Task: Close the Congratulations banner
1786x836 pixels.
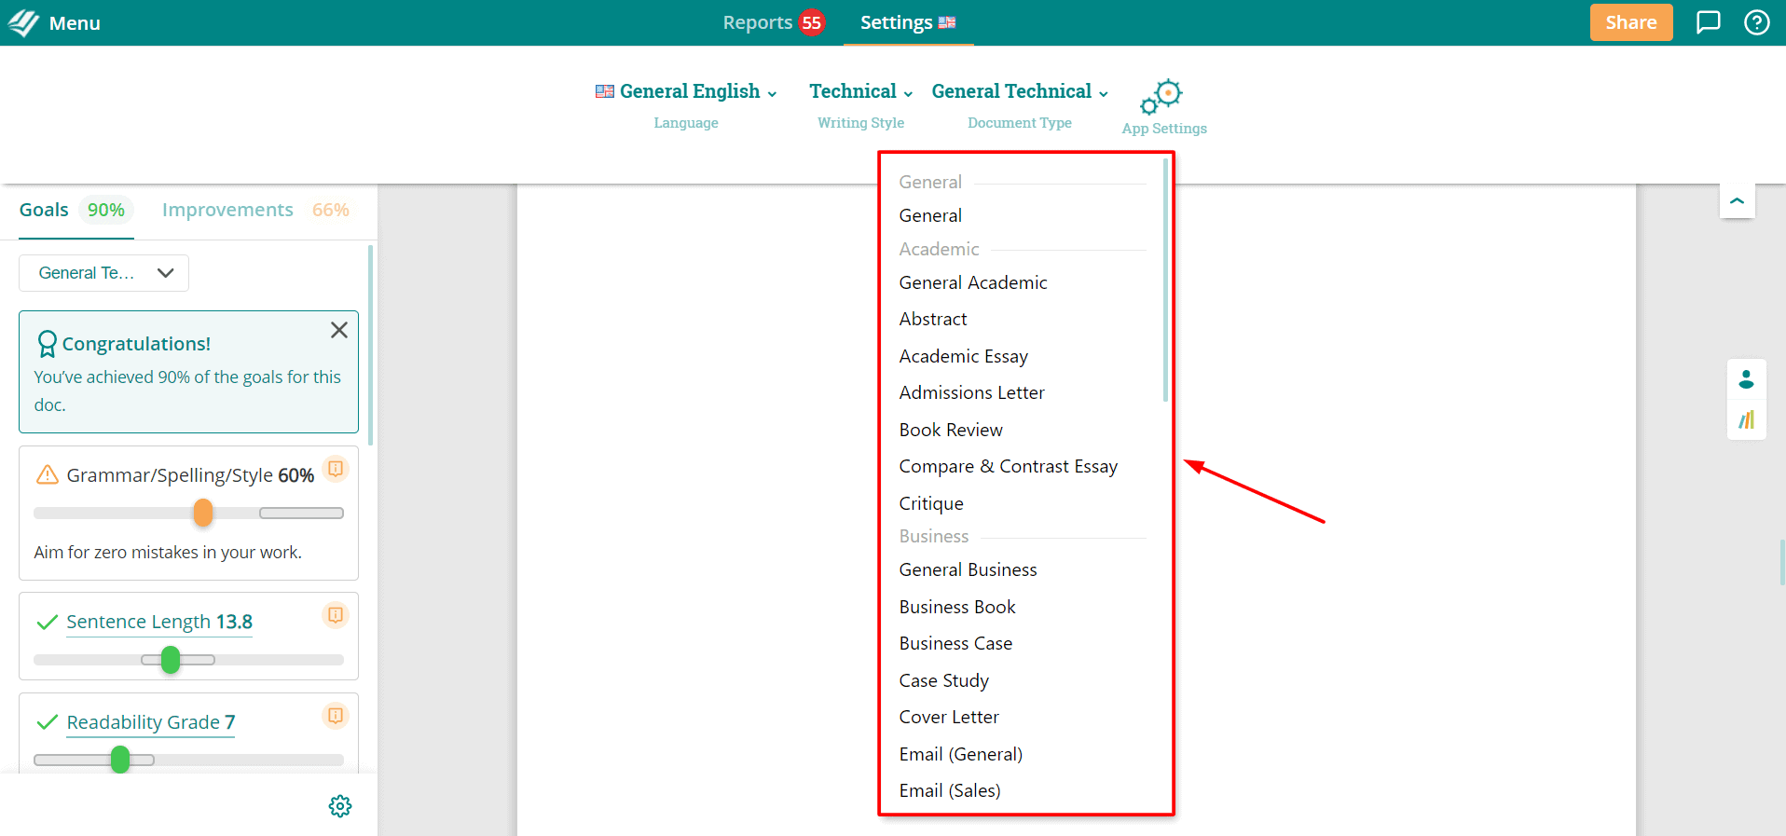Action: pyautogui.click(x=339, y=330)
